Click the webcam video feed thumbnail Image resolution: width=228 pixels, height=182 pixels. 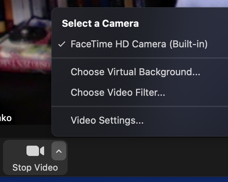coord(26,55)
